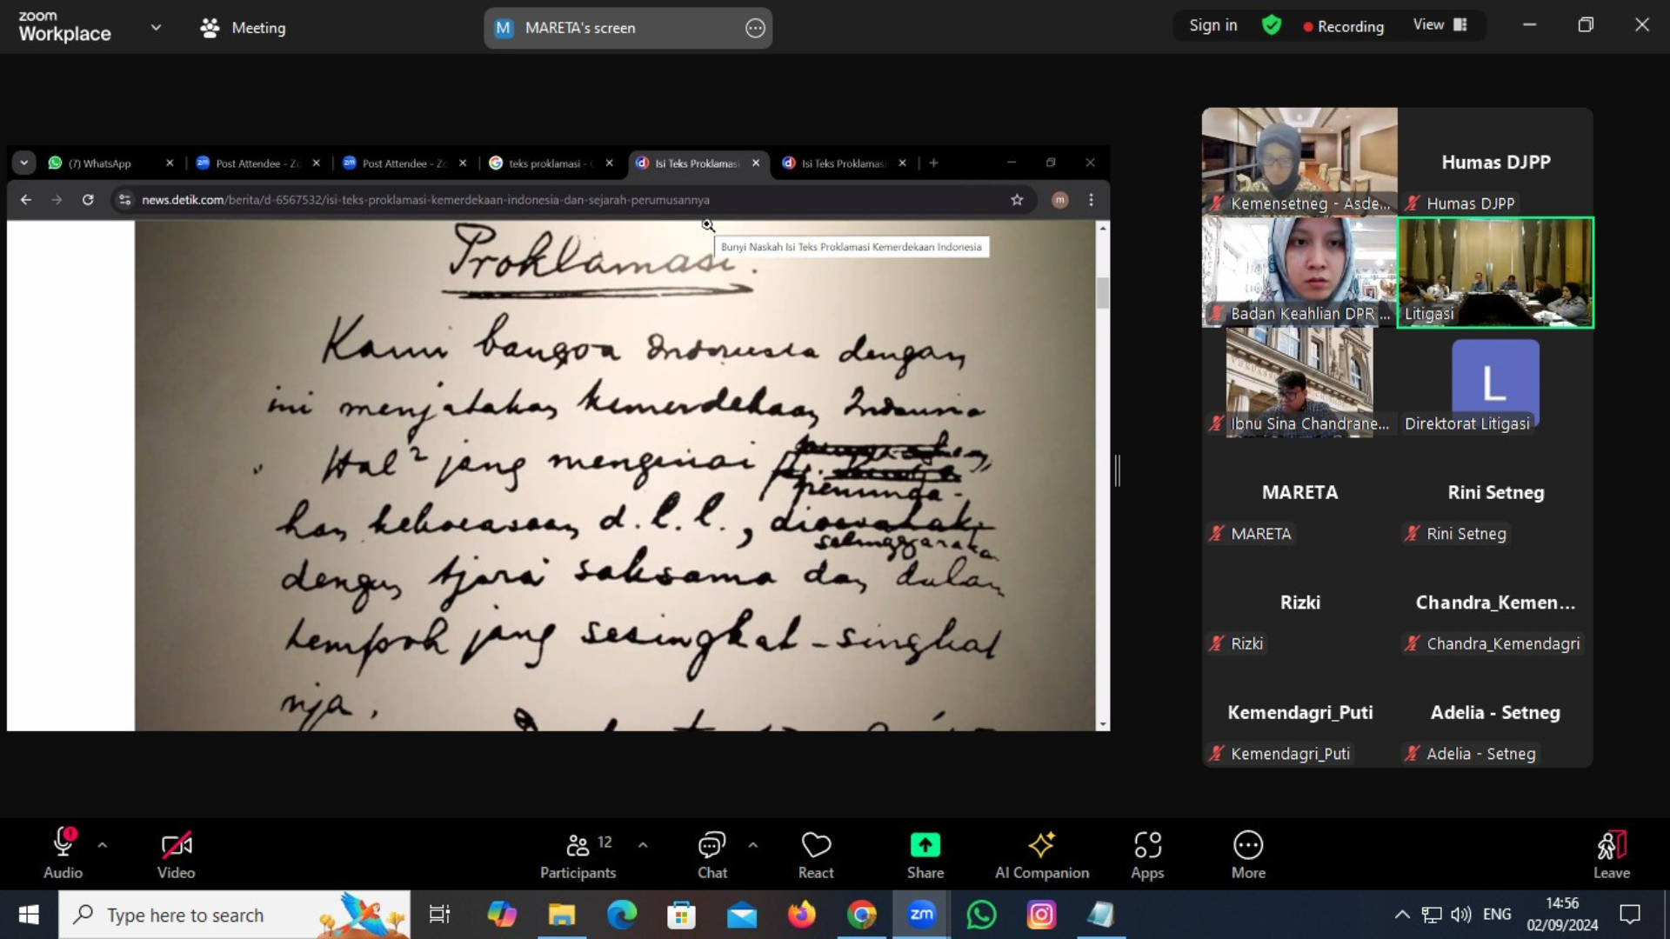Open Task View on taskbar
1670x939 pixels.
pos(440,915)
